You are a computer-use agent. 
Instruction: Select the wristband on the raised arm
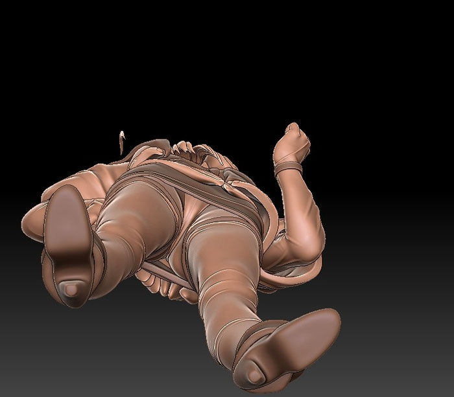click(288, 169)
